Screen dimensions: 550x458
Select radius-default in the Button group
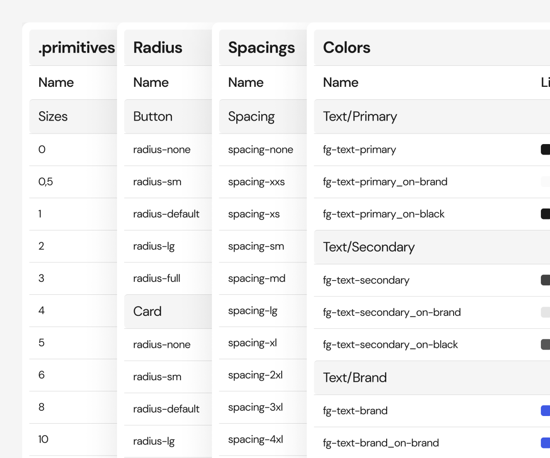point(168,214)
